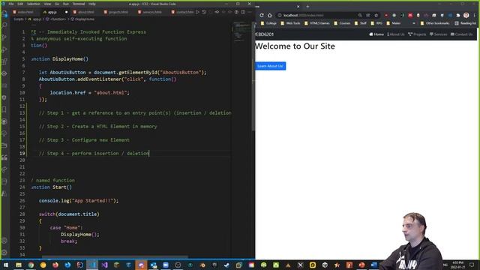The image size is (480, 270).
Task: Close the current browser tab
Action: (298, 6)
